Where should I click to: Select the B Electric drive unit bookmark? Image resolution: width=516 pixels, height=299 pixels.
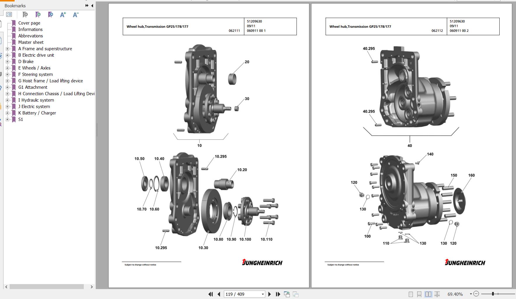pyautogui.click(x=36, y=55)
